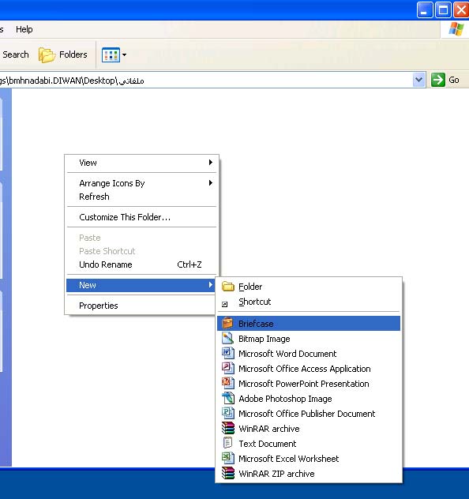Image resolution: width=469 pixels, height=499 pixels.
Task: Open the Help menu
Action: pyautogui.click(x=24, y=29)
